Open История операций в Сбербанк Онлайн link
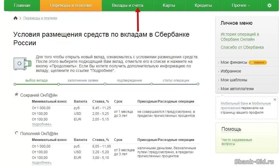The height and width of the screenshot is (166, 280). [x=240, y=37]
